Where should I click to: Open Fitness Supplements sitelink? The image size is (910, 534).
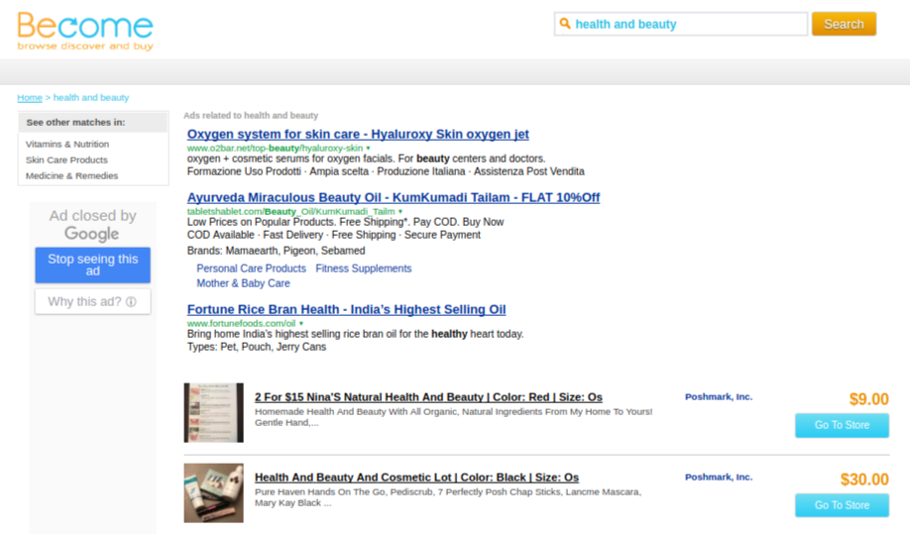363,268
